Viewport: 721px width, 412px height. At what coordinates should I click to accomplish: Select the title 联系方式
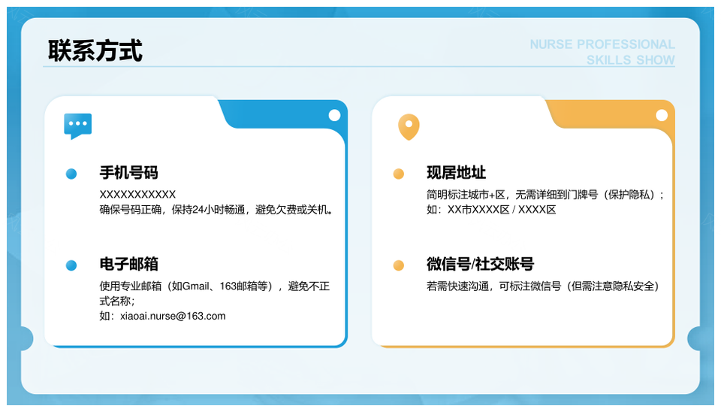click(95, 50)
